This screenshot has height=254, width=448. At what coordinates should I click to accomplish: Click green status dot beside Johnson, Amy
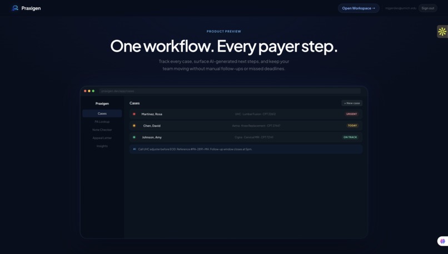click(134, 137)
